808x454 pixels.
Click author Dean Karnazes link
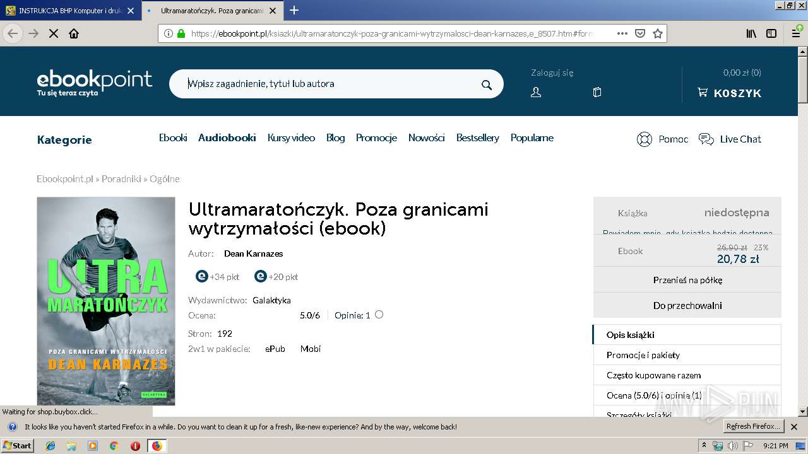[253, 253]
